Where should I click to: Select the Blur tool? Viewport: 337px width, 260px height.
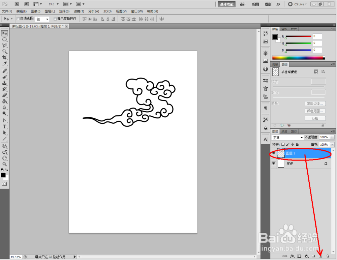click(4, 107)
